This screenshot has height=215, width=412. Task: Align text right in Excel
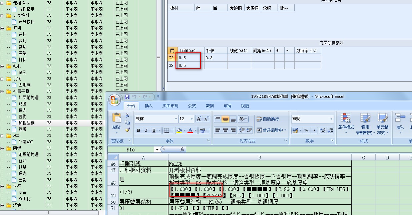pos(233,130)
